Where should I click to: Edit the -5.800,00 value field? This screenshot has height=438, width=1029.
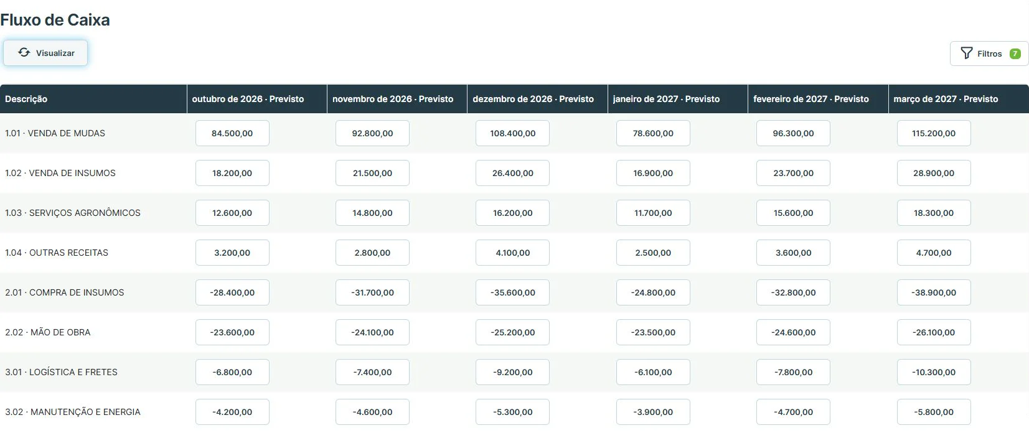point(934,412)
